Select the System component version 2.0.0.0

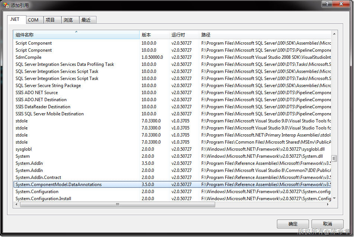point(172,156)
